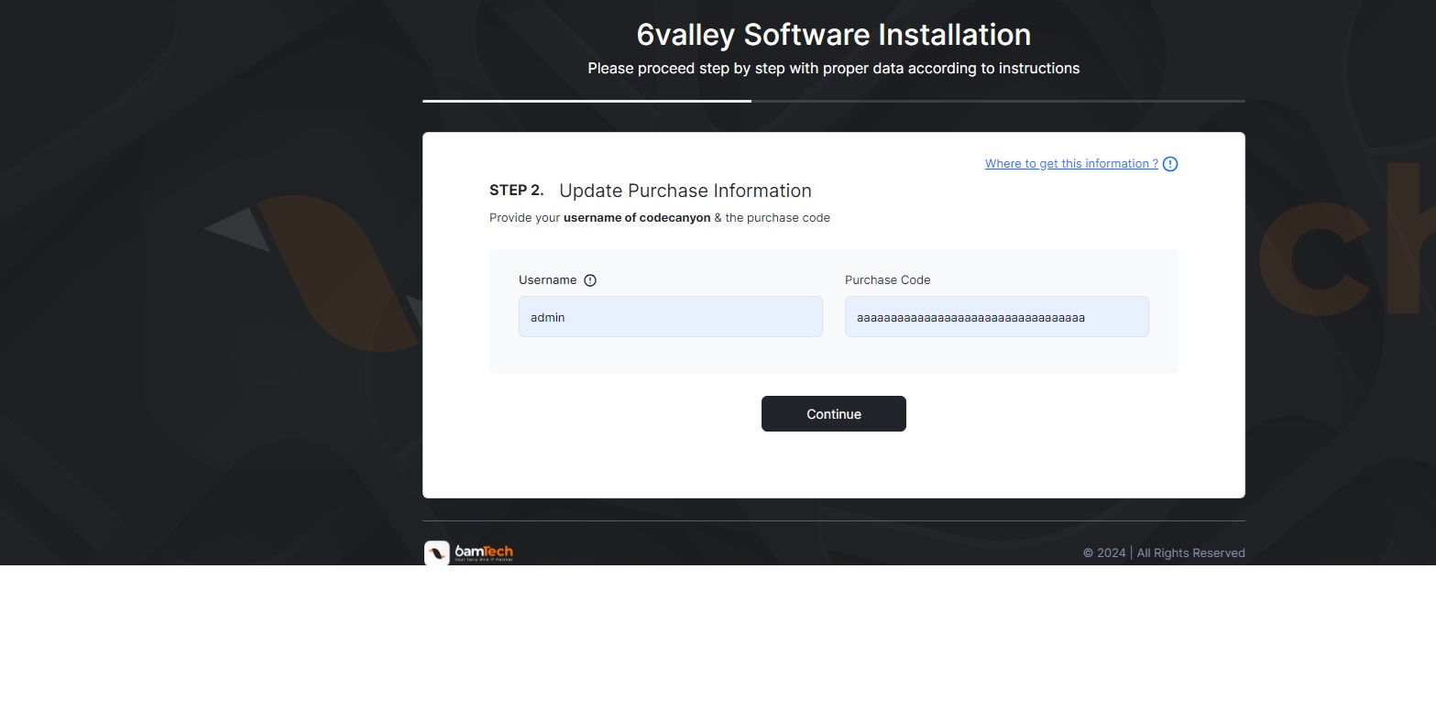Click the completed segment of the progress bar
1436x722 pixels.
pyautogui.click(x=586, y=101)
